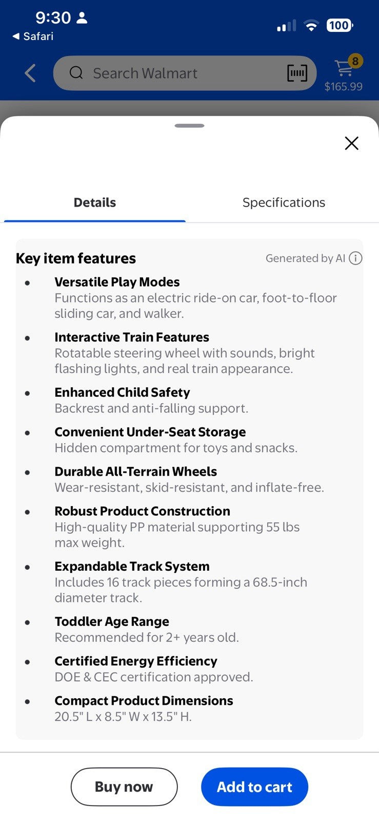Tap the sheet drag handle bar
The width and height of the screenshot is (379, 822).
(x=189, y=125)
